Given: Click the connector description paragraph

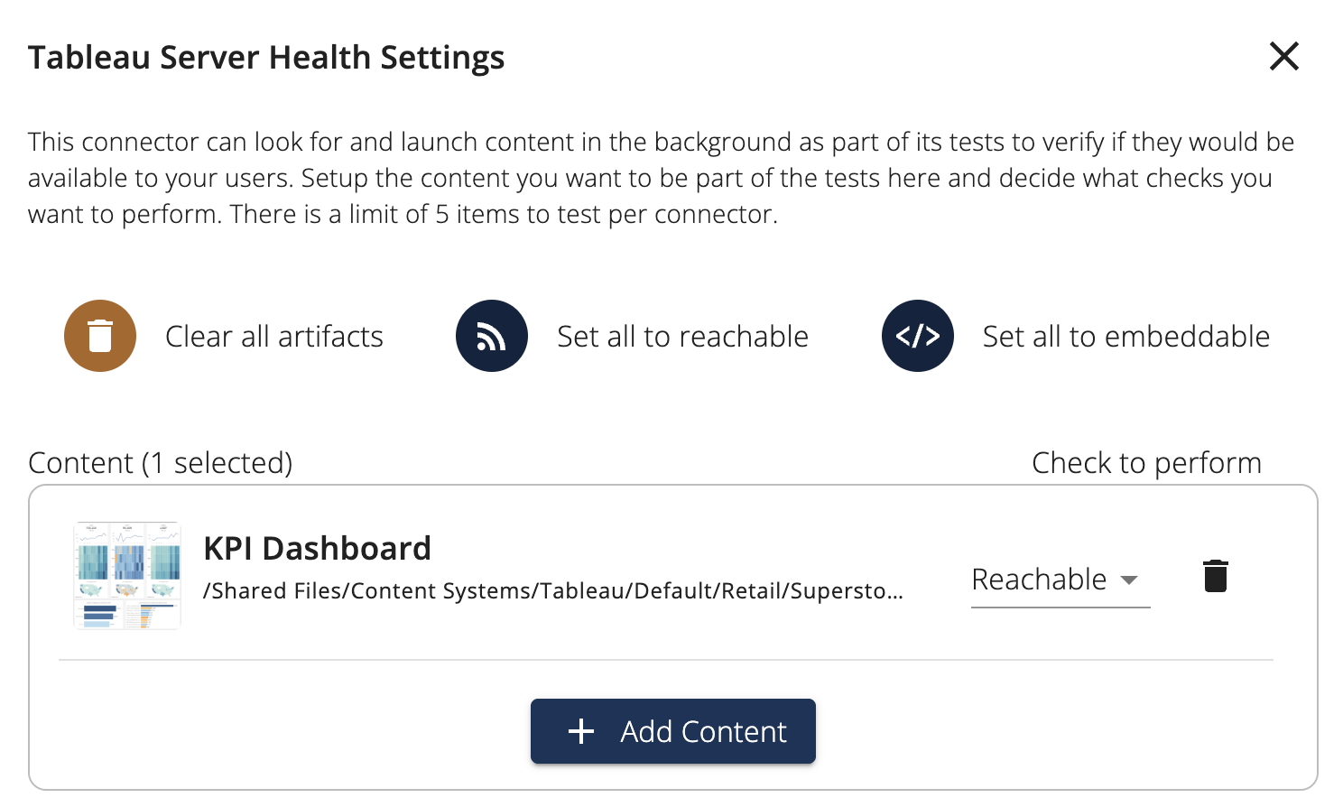Looking at the screenshot, I should pos(661,178).
